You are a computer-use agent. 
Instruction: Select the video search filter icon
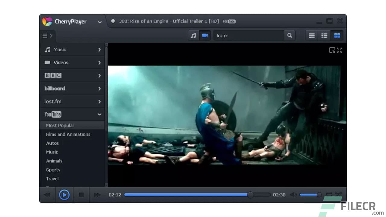coord(205,35)
